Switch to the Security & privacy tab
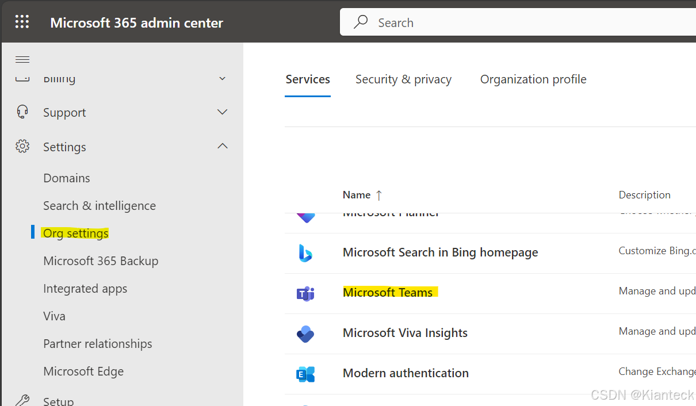The height and width of the screenshot is (406, 696). 403,79
